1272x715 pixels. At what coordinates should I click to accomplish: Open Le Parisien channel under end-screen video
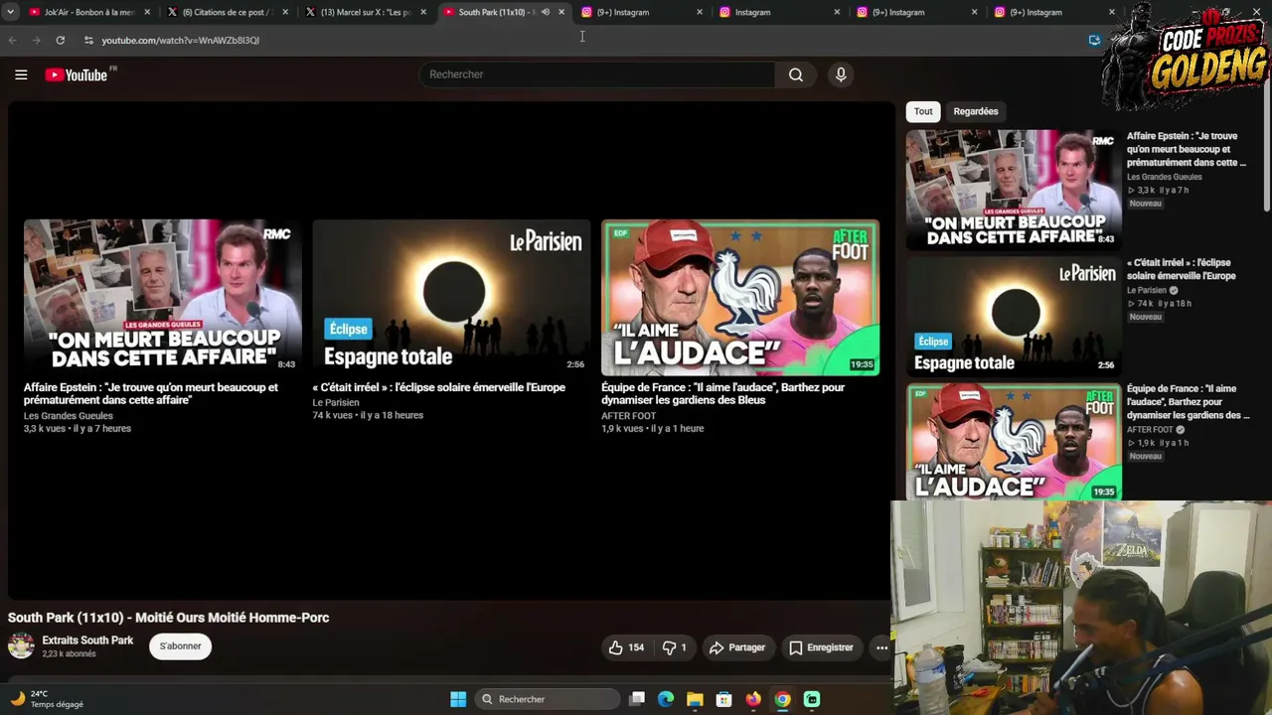pyautogui.click(x=336, y=403)
